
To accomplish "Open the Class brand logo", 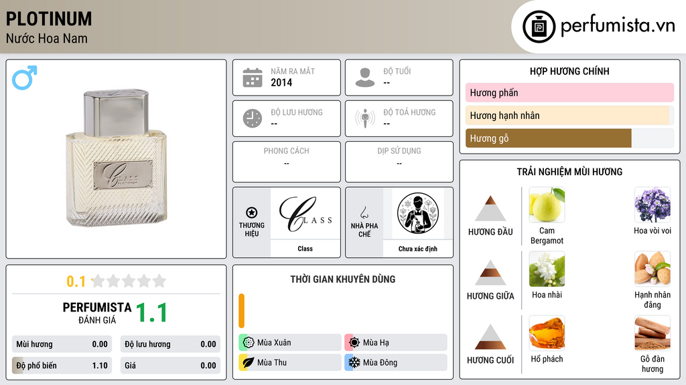I will [305, 214].
